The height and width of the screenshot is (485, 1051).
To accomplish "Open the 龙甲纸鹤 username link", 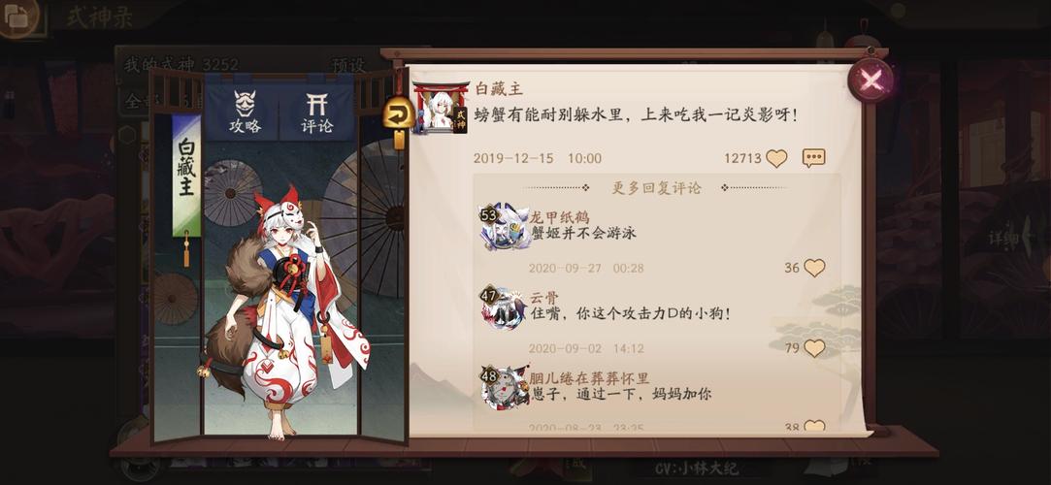I will pos(559,217).
